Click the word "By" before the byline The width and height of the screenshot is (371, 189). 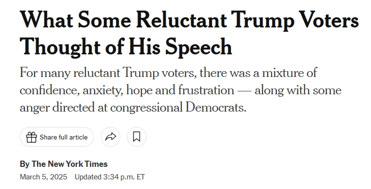pos(25,164)
